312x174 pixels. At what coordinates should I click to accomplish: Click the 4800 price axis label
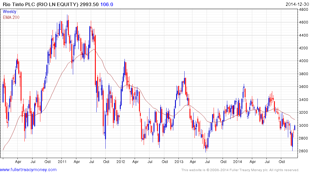304,9
